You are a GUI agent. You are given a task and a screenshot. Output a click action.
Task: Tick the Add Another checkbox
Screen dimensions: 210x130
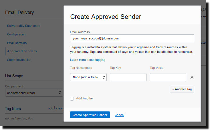72,99
